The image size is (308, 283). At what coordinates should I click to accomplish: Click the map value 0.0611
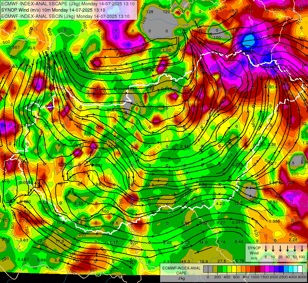click(238, 222)
